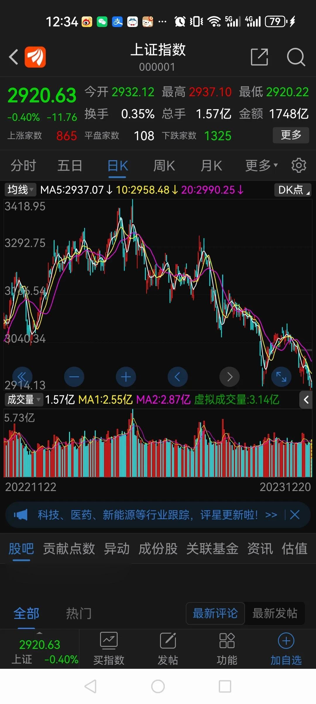
Task: Collapse volume indicator panel arrow
Action: click(x=306, y=400)
